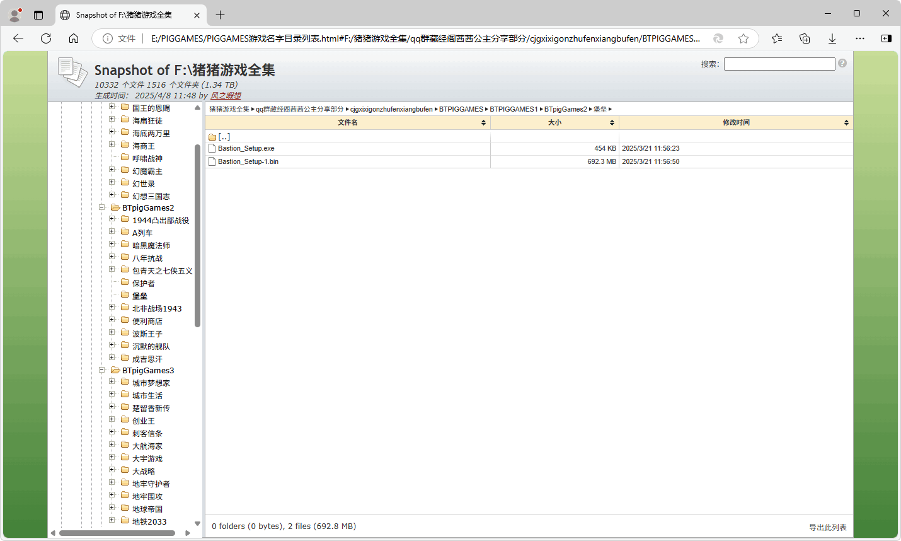Click the tree panel vertical scrollbar
The width and height of the screenshot is (901, 541).
[197, 235]
